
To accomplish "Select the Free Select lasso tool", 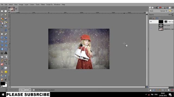I will [x=2, y=15].
